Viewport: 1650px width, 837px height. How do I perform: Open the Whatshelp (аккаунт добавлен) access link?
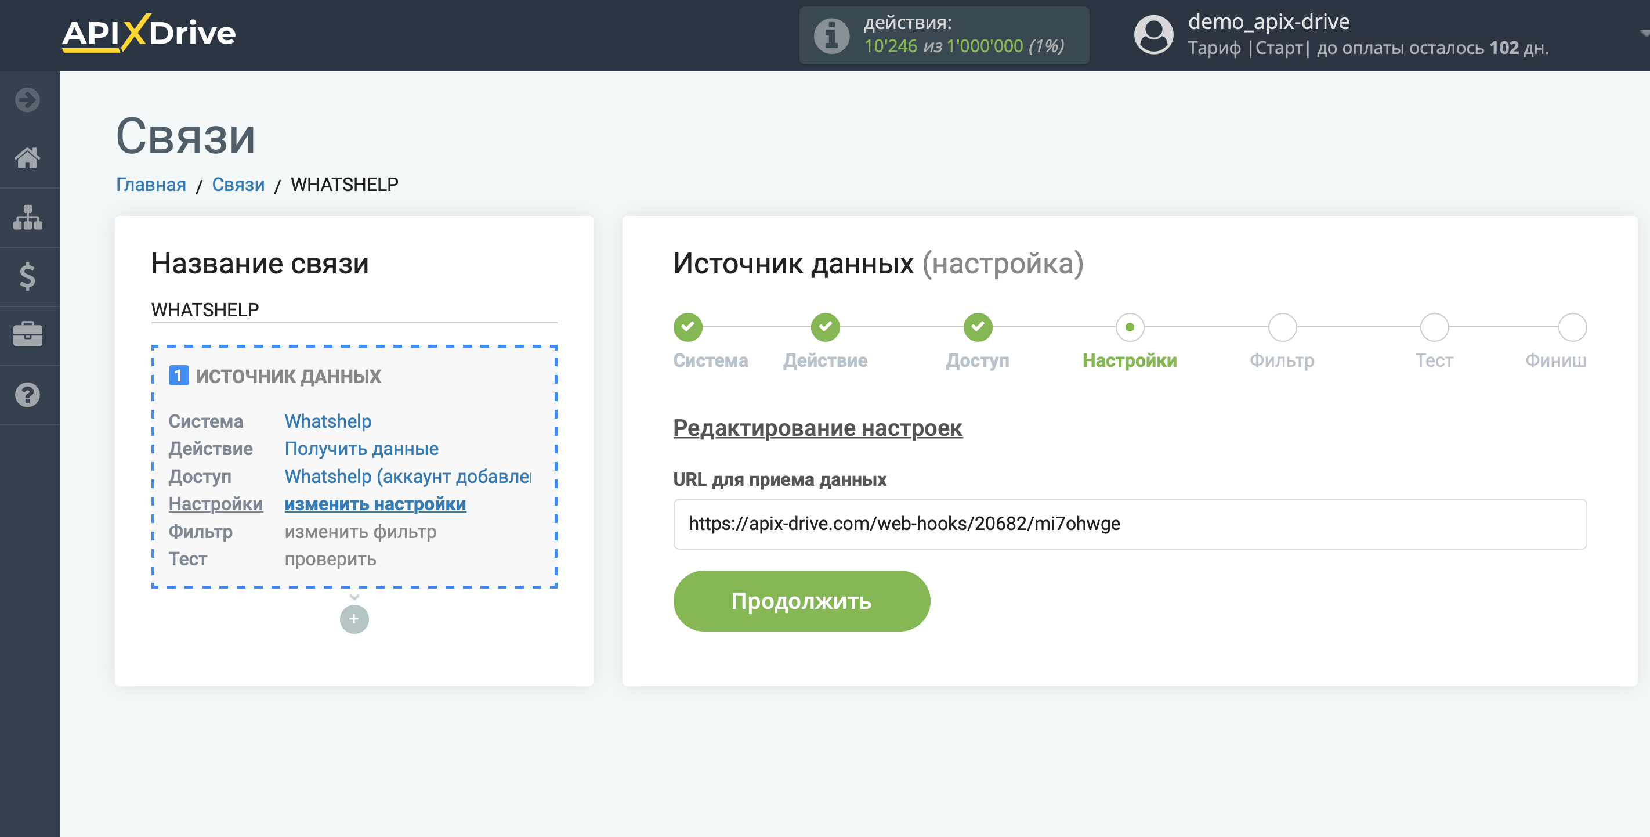(x=408, y=476)
